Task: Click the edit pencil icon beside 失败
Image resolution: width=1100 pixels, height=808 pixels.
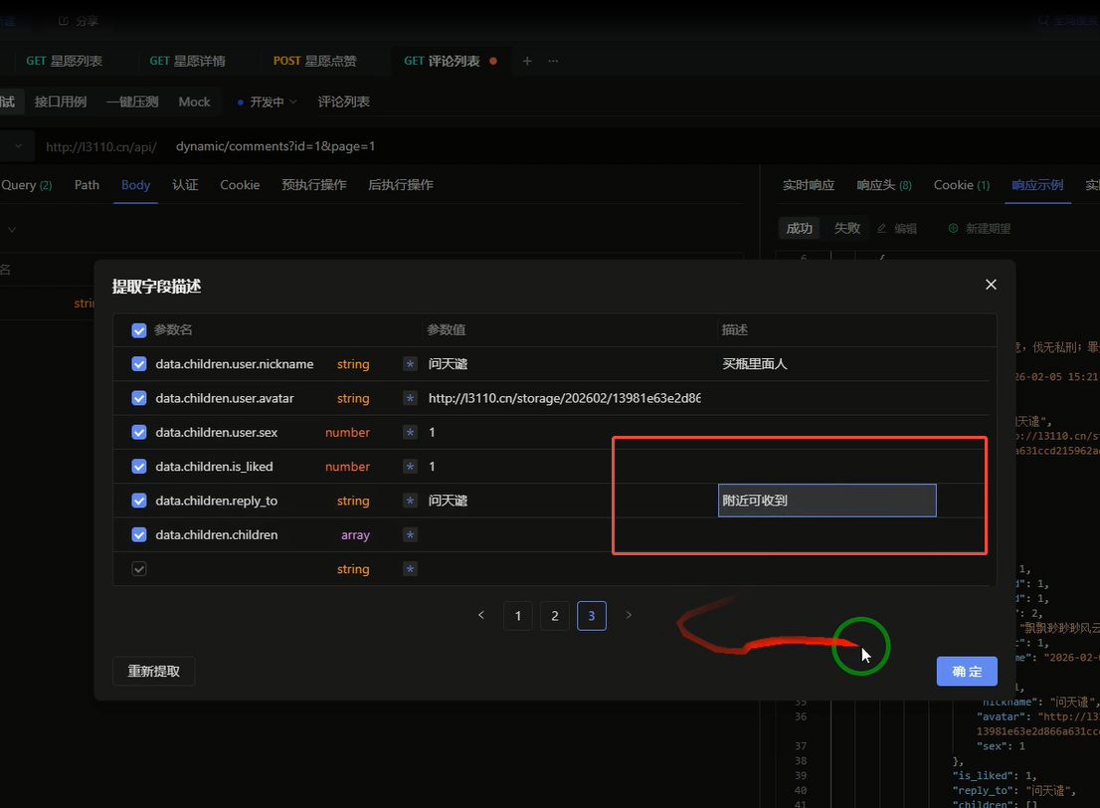Action: click(x=881, y=229)
